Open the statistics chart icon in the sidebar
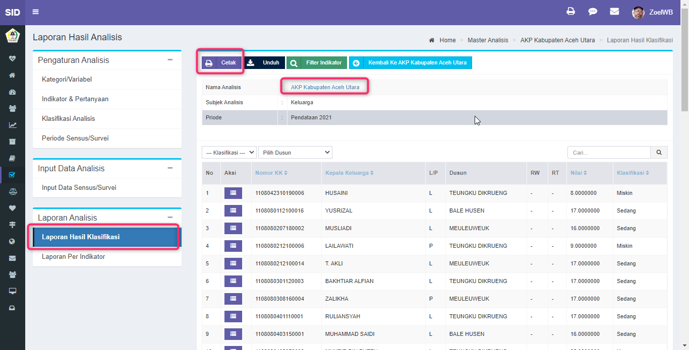 click(13, 125)
